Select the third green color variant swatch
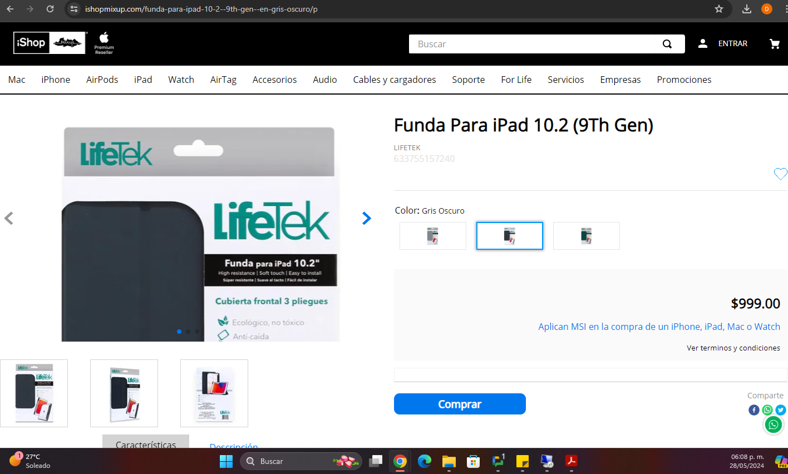788x474 pixels. [587, 236]
